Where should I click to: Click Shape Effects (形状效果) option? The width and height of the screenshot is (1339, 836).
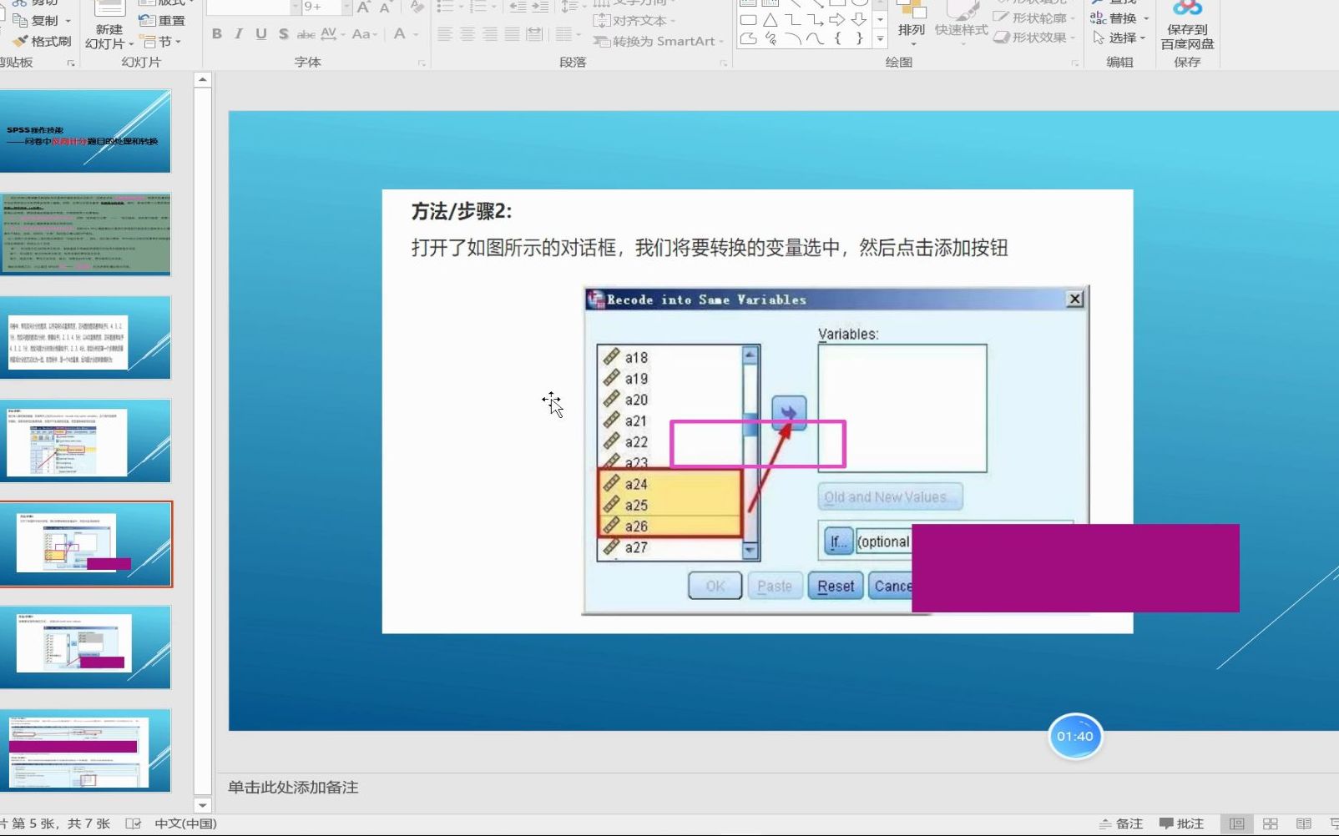1034,38
